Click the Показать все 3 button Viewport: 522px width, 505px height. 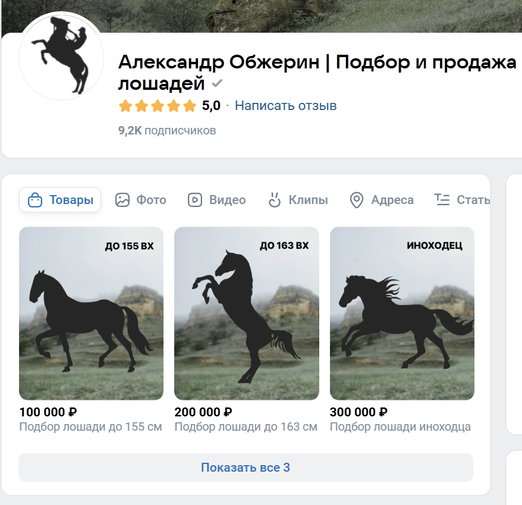click(x=246, y=468)
